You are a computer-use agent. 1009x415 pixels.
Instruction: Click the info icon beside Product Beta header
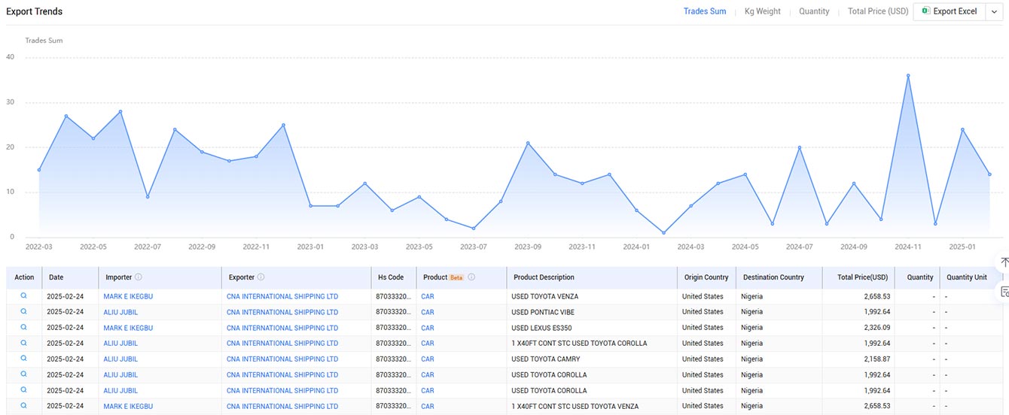[x=471, y=277]
